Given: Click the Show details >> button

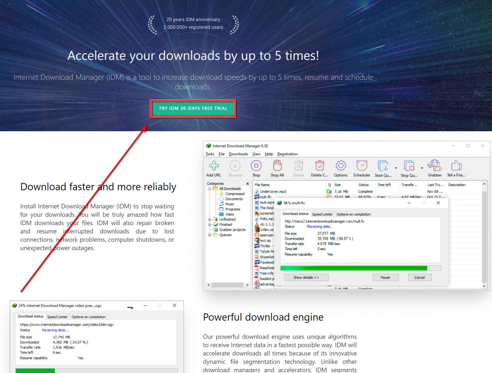Looking at the screenshot, I should click(306, 277).
